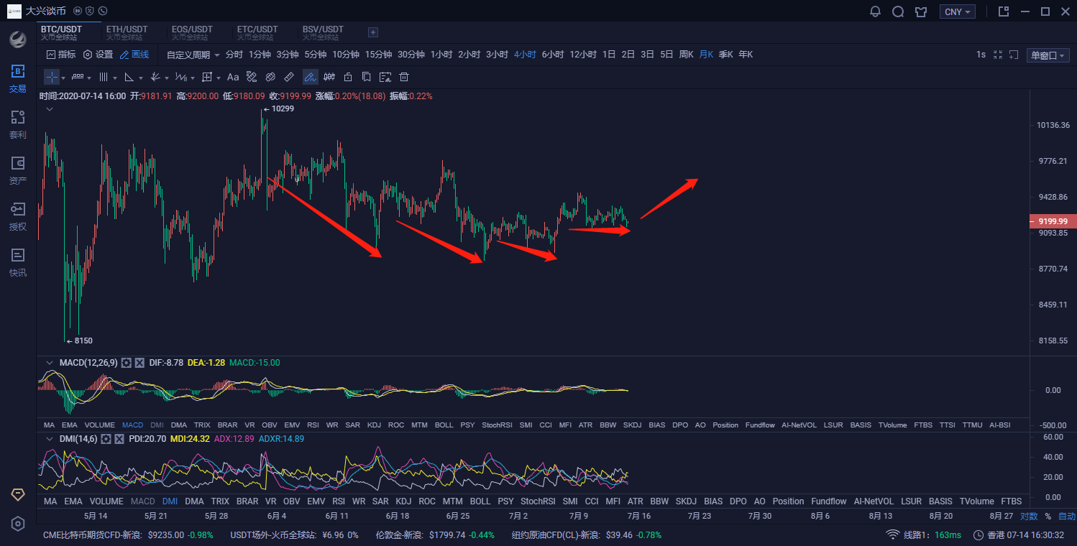Image resolution: width=1077 pixels, height=546 pixels.
Task: Click the plus button to add a pair tab
Action: [372, 32]
